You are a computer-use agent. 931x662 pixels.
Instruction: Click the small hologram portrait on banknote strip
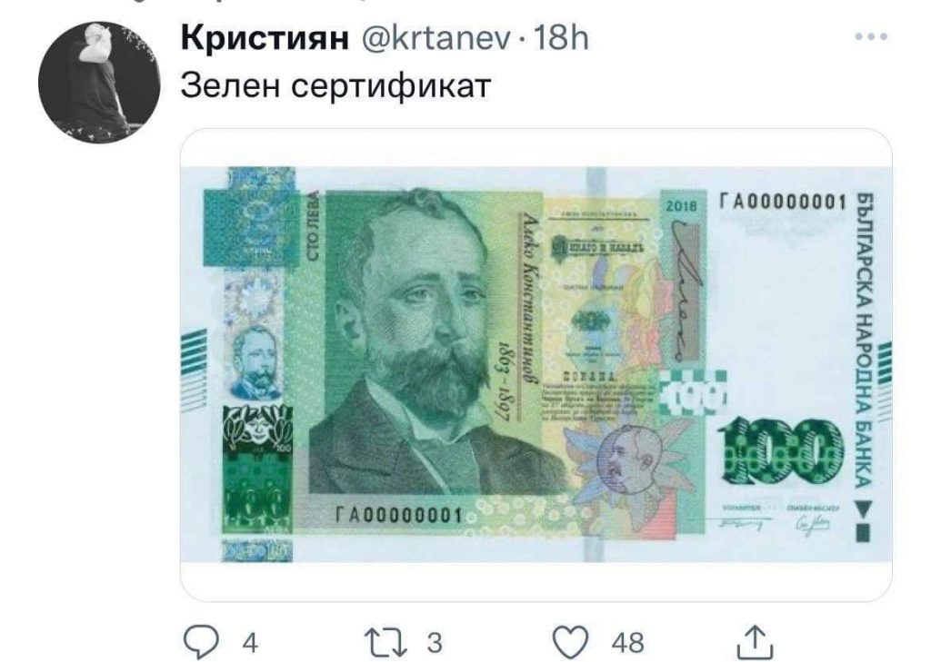255,361
